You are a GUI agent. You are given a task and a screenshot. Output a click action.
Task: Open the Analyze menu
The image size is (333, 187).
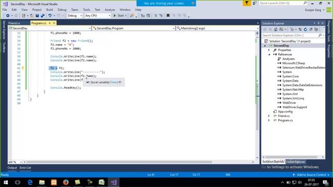110,10
